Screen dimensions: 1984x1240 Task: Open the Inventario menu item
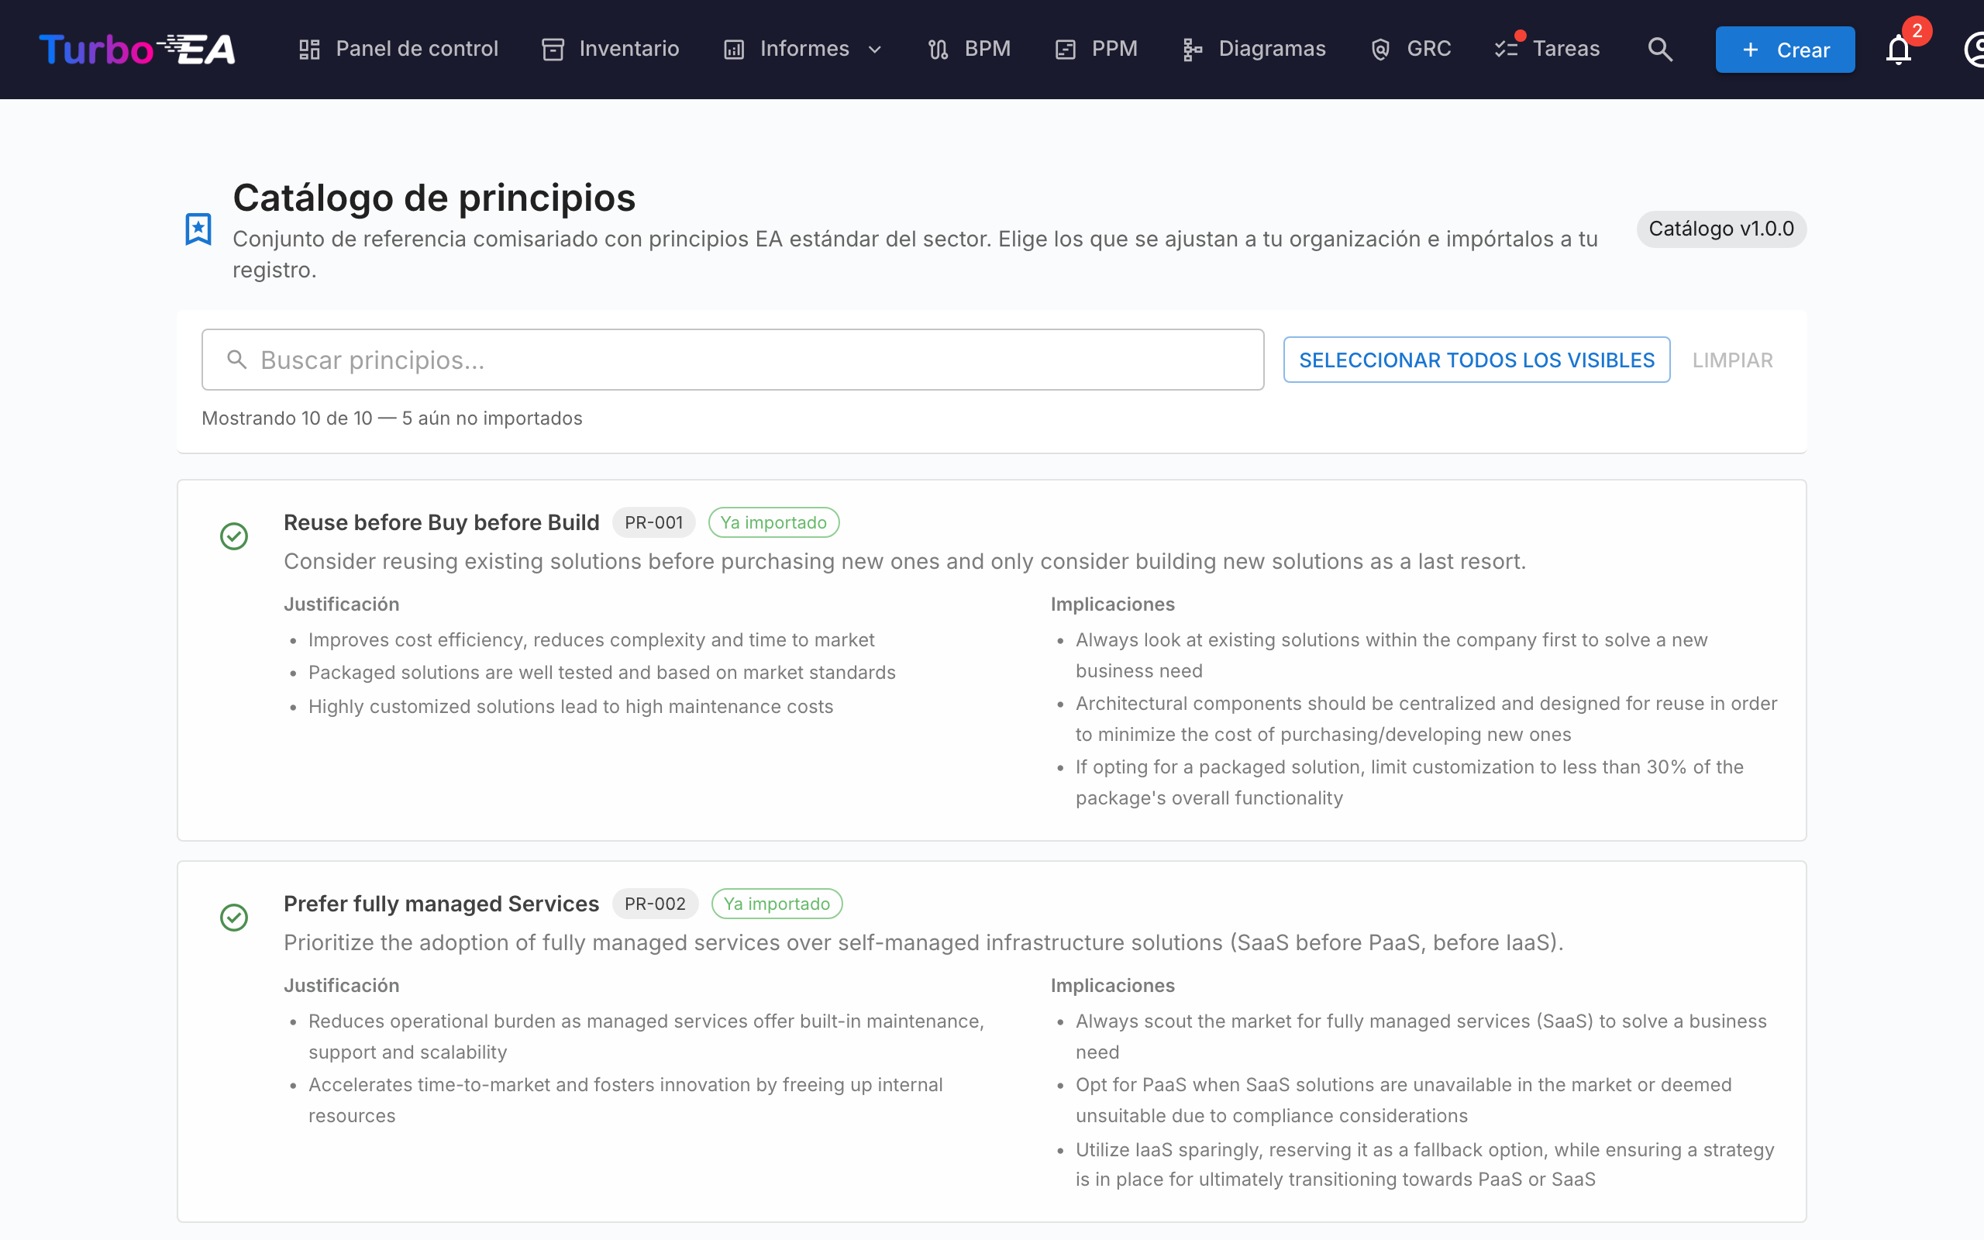point(611,49)
